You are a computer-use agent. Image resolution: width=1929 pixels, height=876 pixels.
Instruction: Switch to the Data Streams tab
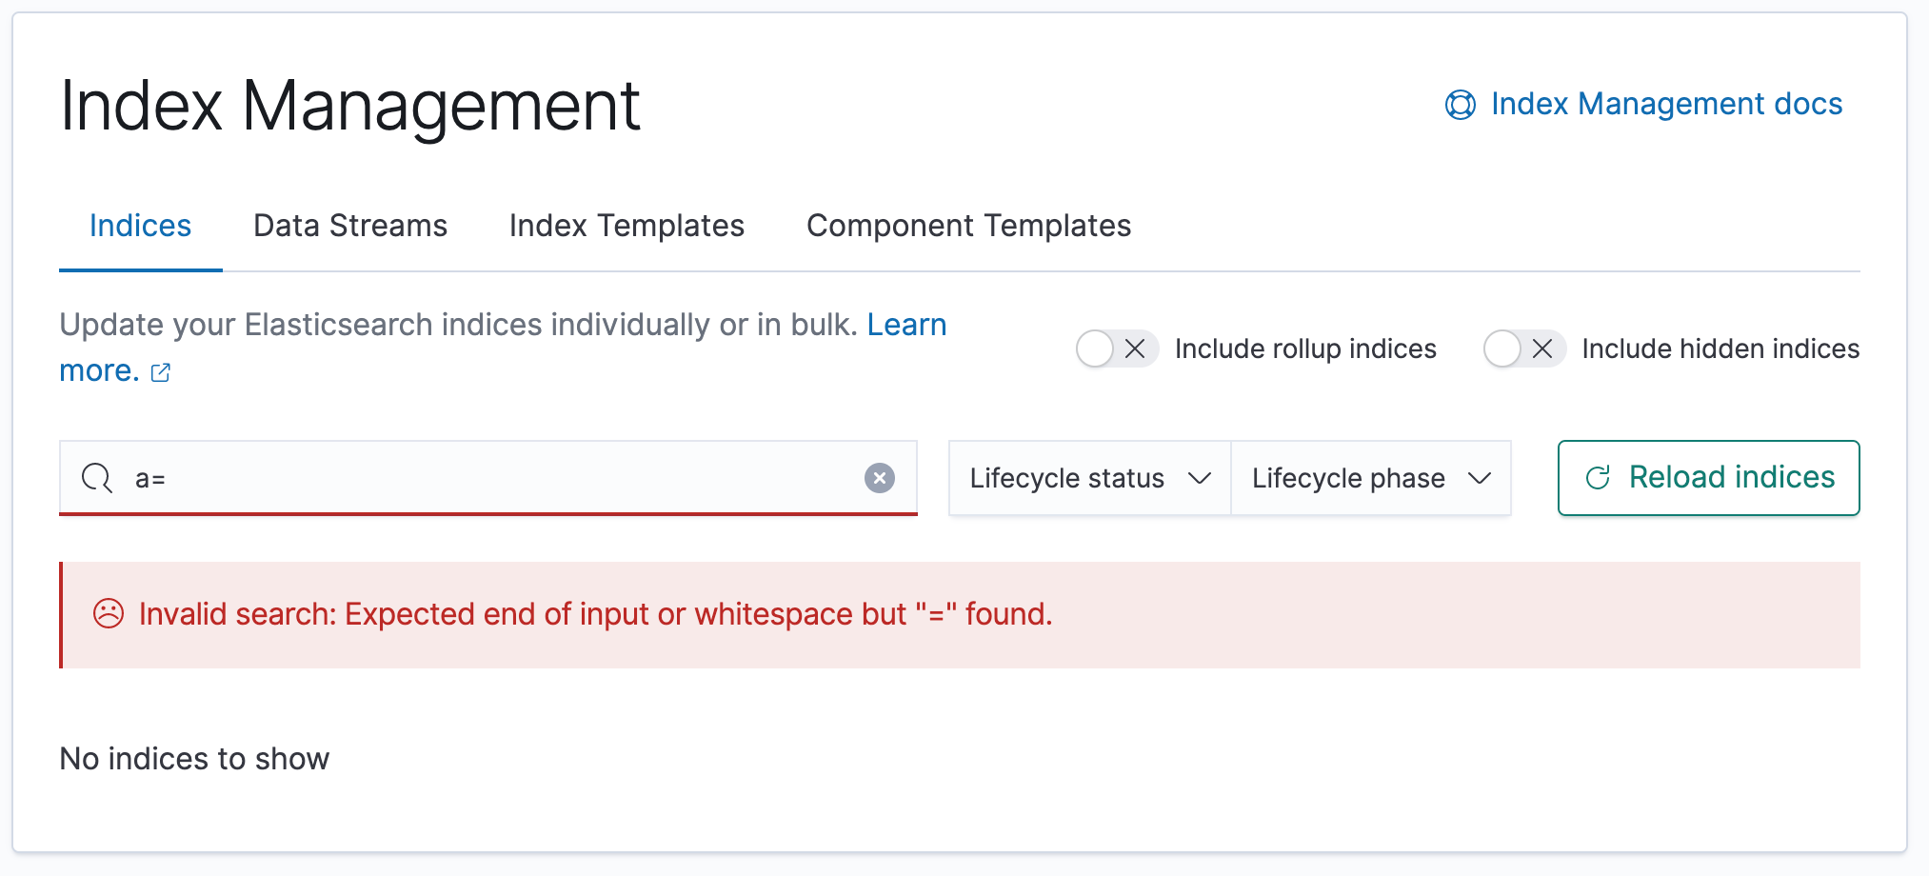[x=350, y=226]
